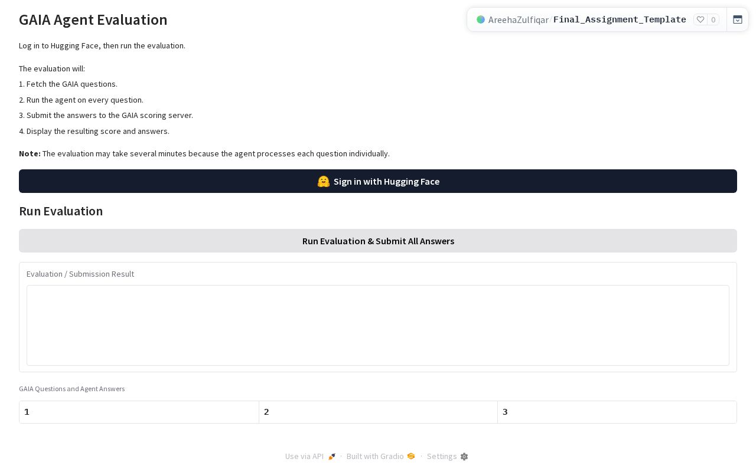
Task: Click column header 3 in answers table
Action: pyautogui.click(x=617, y=412)
